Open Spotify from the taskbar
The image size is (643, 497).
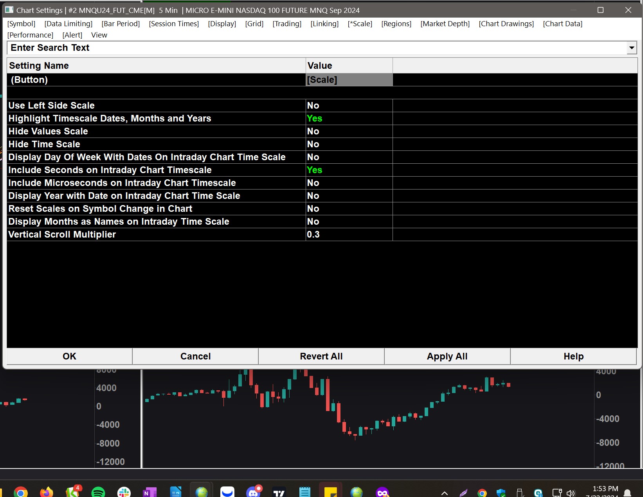click(98, 492)
